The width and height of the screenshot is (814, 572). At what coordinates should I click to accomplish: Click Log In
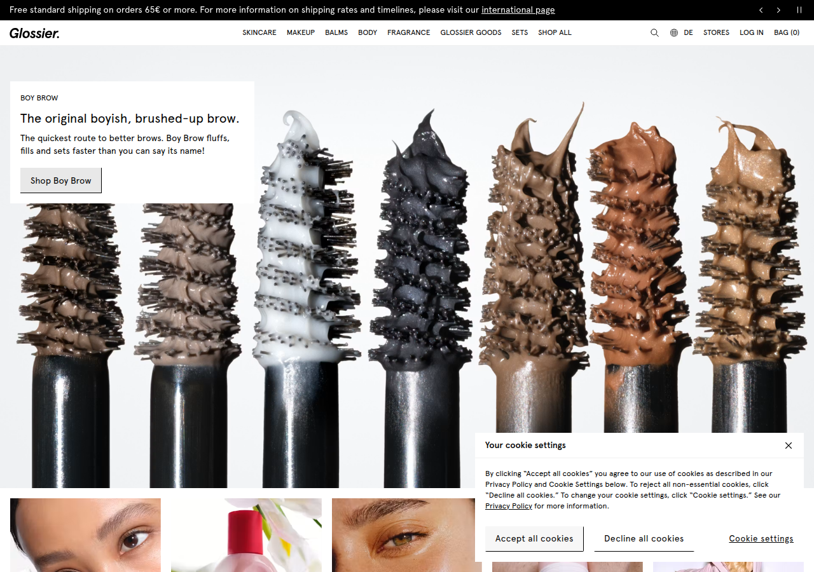(x=752, y=32)
